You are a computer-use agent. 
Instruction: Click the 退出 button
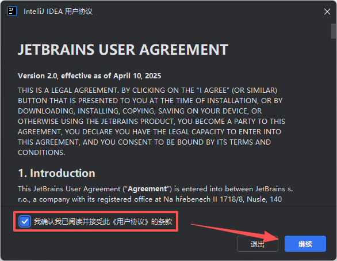tap(258, 244)
